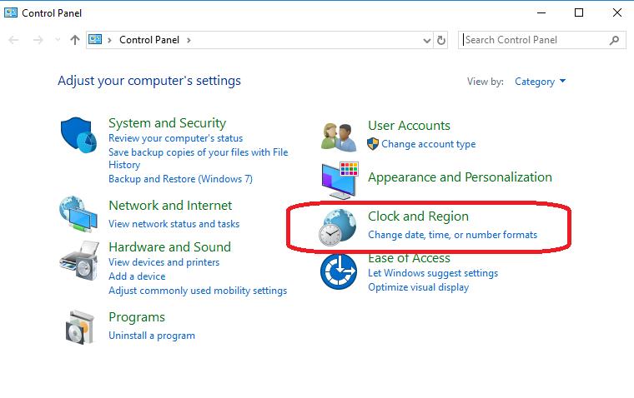The height and width of the screenshot is (398, 634).
Task: Open Network and Internet category
Action: [170, 206]
